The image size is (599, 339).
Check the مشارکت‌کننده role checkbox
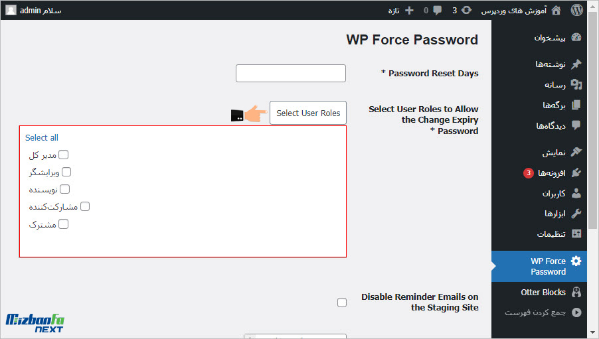(x=85, y=206)
